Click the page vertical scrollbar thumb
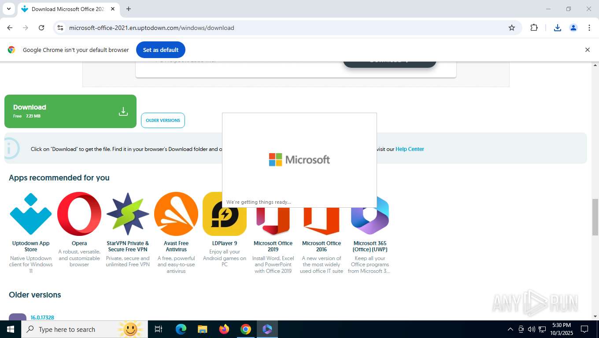Image resolution: width=599 pixels, height=338 pixels. tap(595, 217)
